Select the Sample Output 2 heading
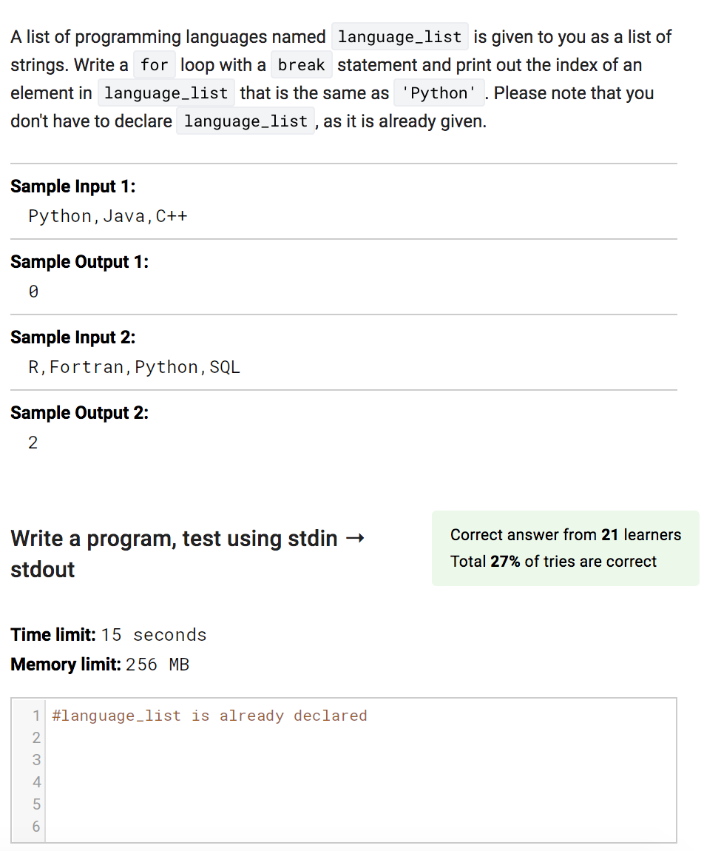Screen dimensions: 704x851 [77, 412]
